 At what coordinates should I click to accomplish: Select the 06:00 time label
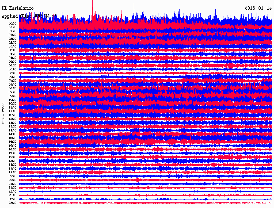[13, 69]
